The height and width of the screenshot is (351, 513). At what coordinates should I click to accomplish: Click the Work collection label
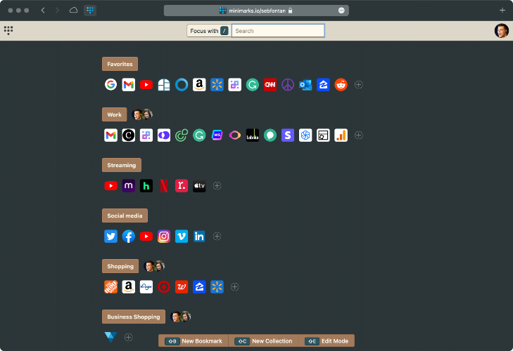114,114
